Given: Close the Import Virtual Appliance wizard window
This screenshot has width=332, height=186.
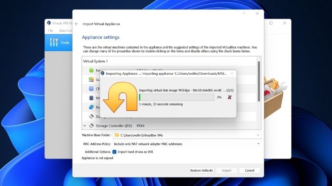Looking at the screenshot, I should point(257,14).
